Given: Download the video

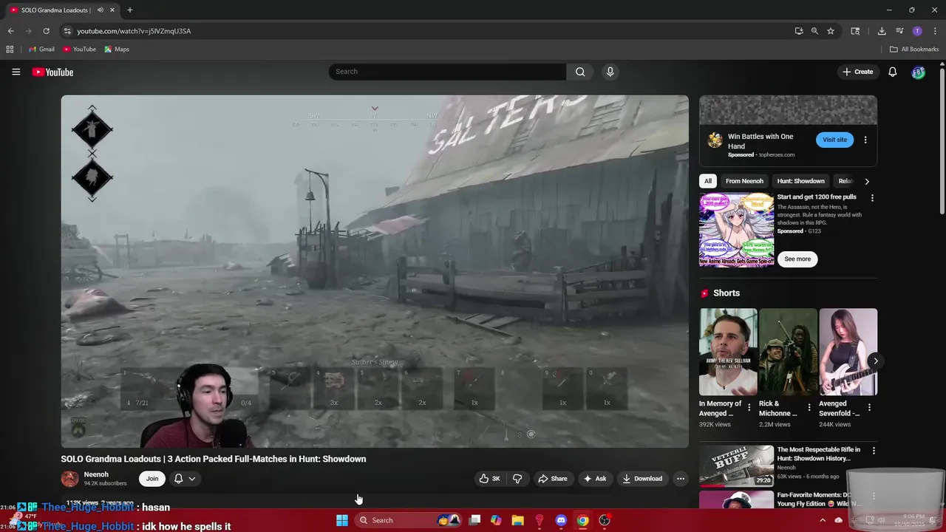Looking at the screenshot, I should tap(642, 479).
